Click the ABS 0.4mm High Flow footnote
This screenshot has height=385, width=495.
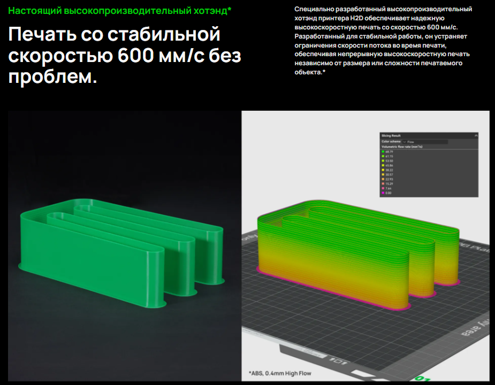coord(280,373)
